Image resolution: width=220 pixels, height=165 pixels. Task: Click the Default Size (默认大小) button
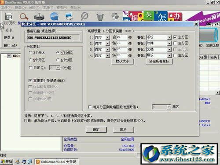point(123,61)
